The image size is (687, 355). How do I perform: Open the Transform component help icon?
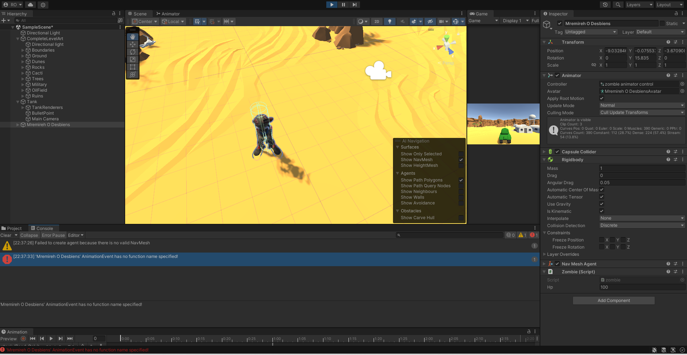pos(668,42)
